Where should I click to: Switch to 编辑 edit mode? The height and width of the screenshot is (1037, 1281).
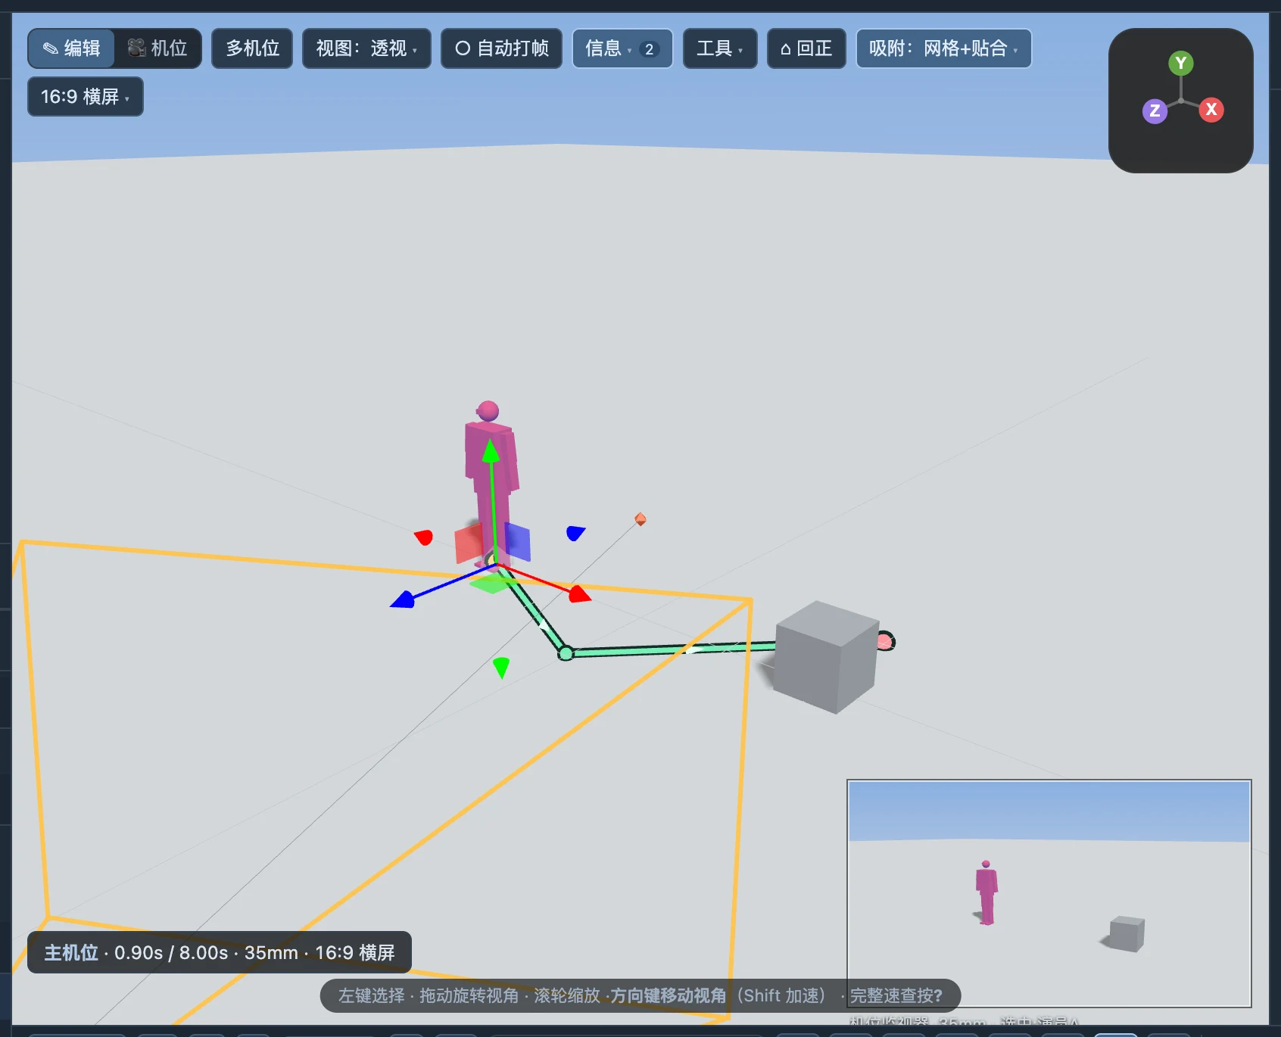click(x=72, y=48)
